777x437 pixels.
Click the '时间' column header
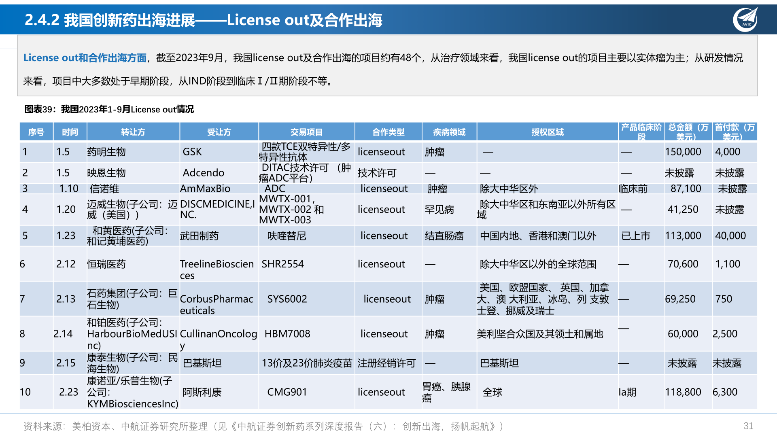click(70, 132)
